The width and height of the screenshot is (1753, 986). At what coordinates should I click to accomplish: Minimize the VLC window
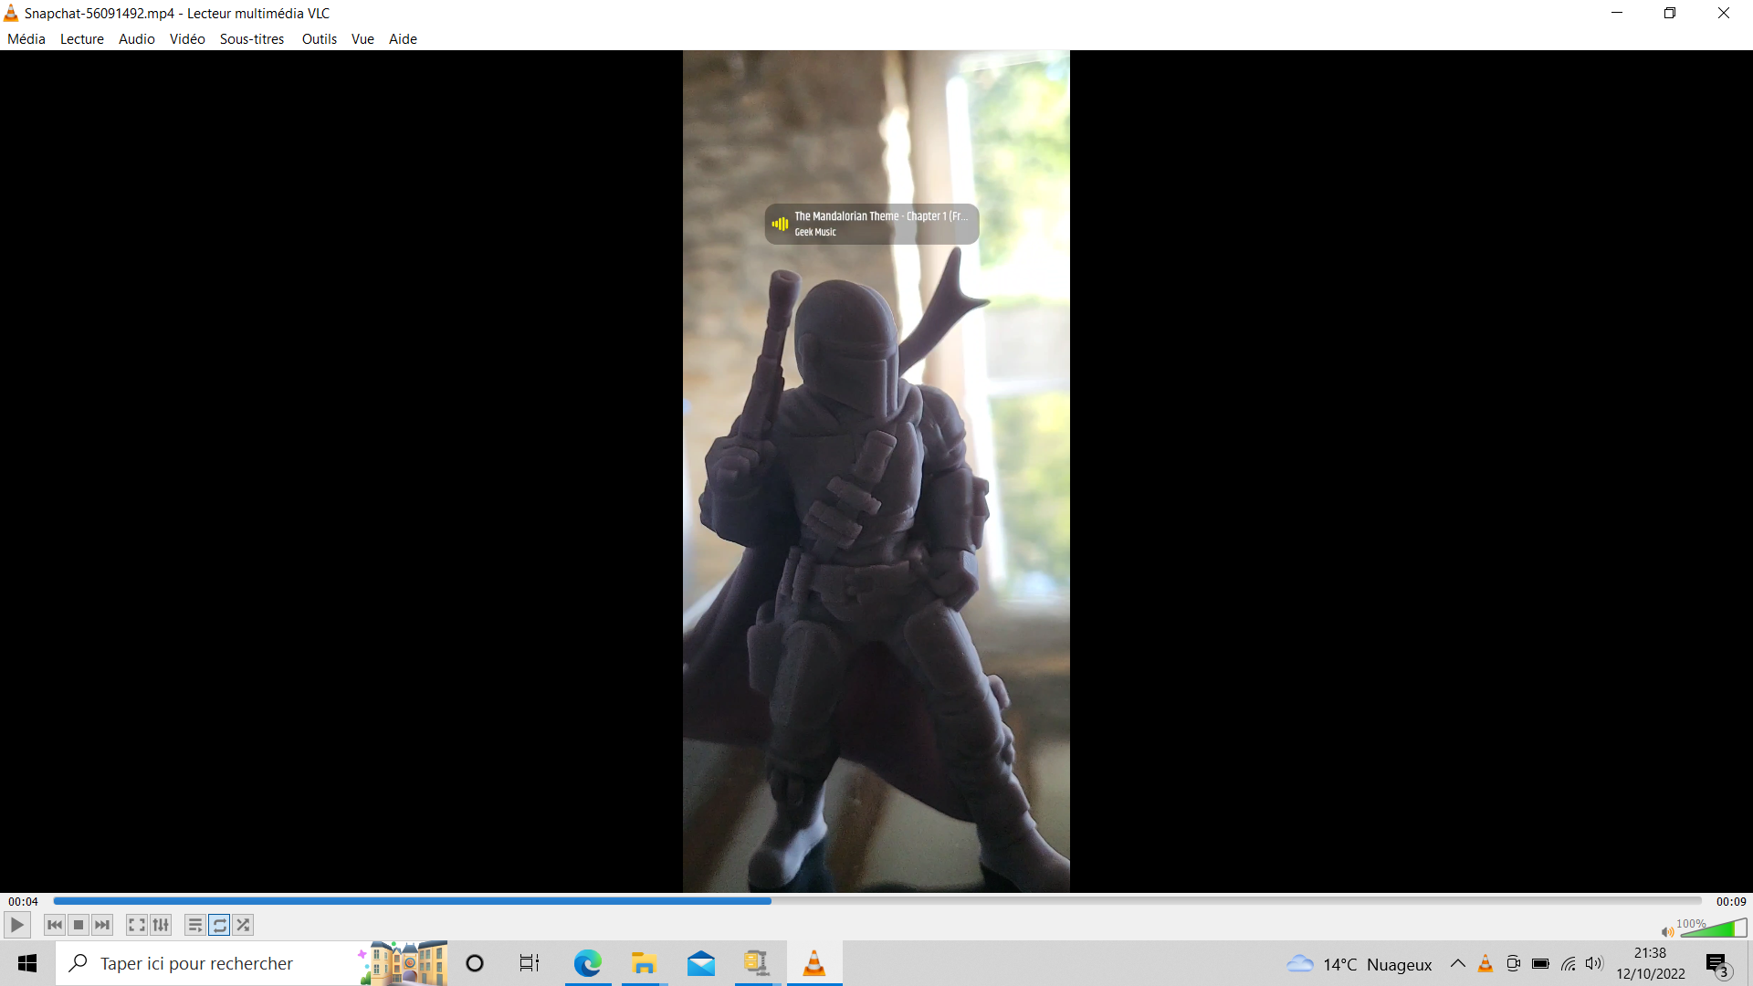point(1617,13)
